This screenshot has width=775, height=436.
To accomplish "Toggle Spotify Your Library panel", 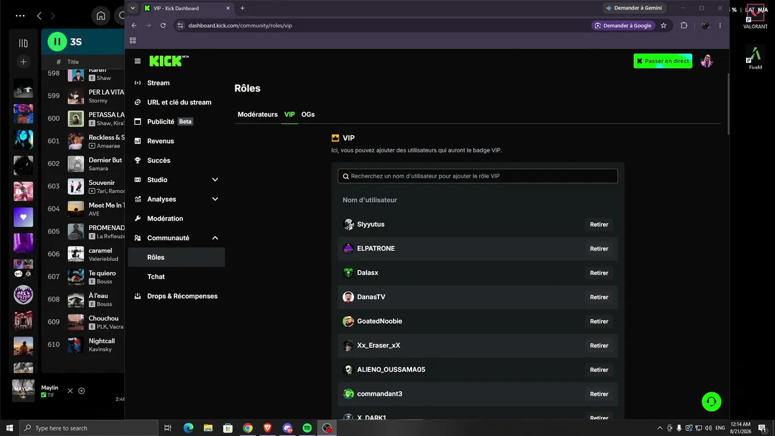I will pyautogui.click(x=23, y=43).
